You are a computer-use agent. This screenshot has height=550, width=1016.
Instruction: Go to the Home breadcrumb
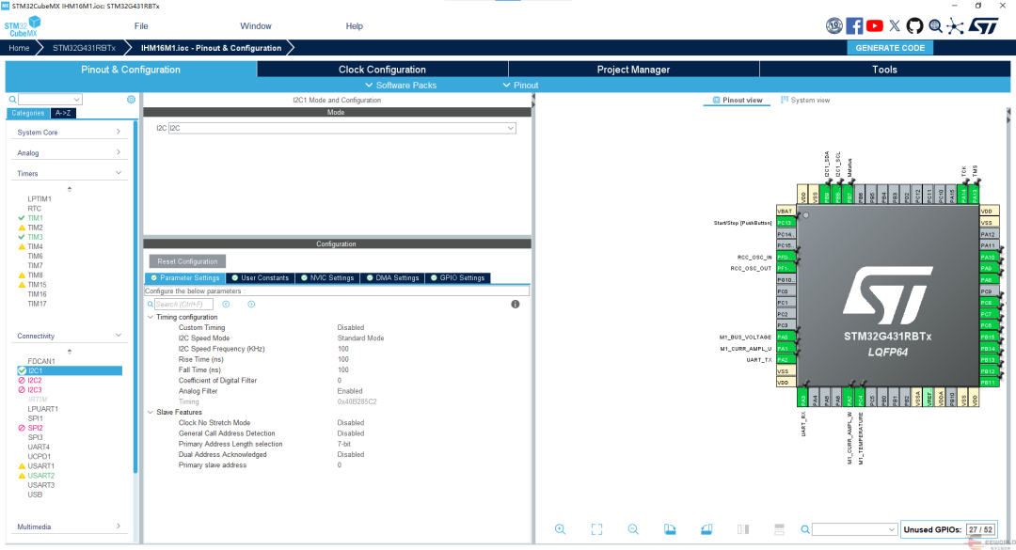click(19, 48)
